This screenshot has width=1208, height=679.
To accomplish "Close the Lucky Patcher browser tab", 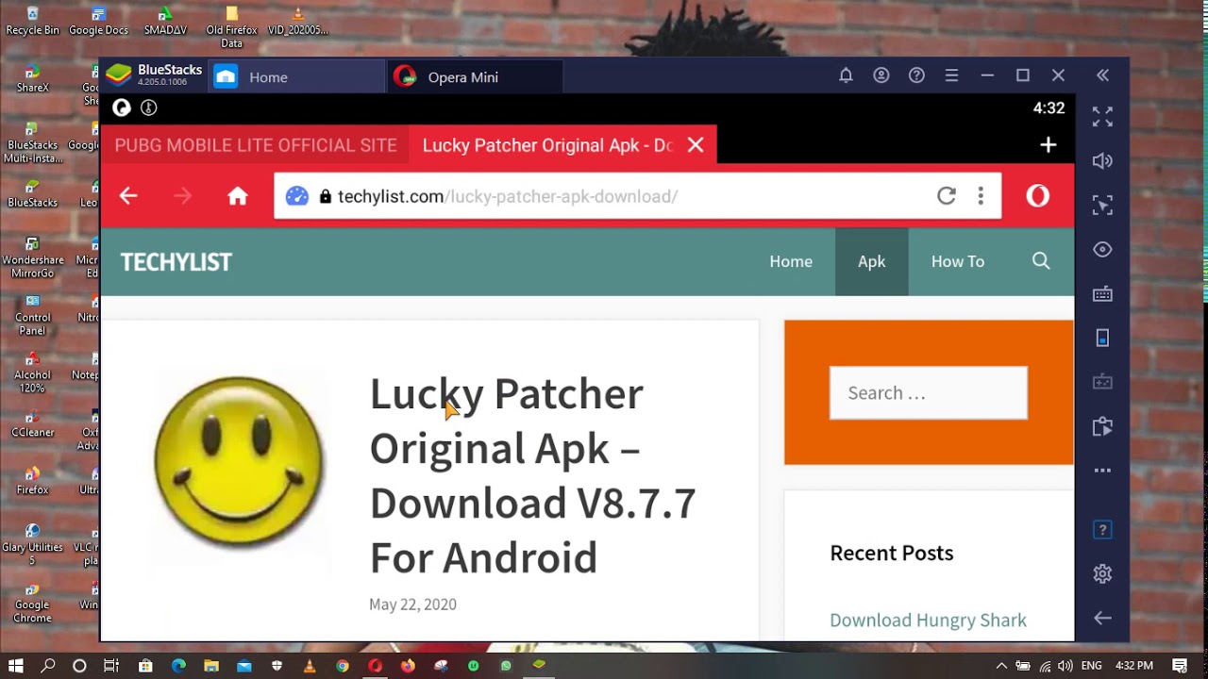I will pyautogui.click(x=696, y=145).
